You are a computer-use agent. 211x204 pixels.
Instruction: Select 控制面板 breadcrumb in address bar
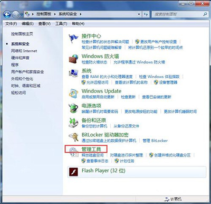tap(44, 14)
